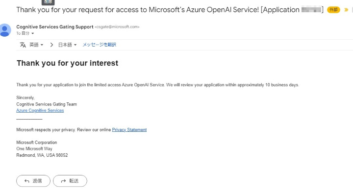The image size is (353, 196).
Task: Expand recipient details next to To 自分
Action: coord(33,33)
